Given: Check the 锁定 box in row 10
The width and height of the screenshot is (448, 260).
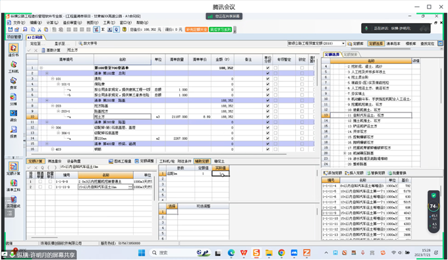Looking at the screenshot, I should pyautogui.click(x=302, y=117).
